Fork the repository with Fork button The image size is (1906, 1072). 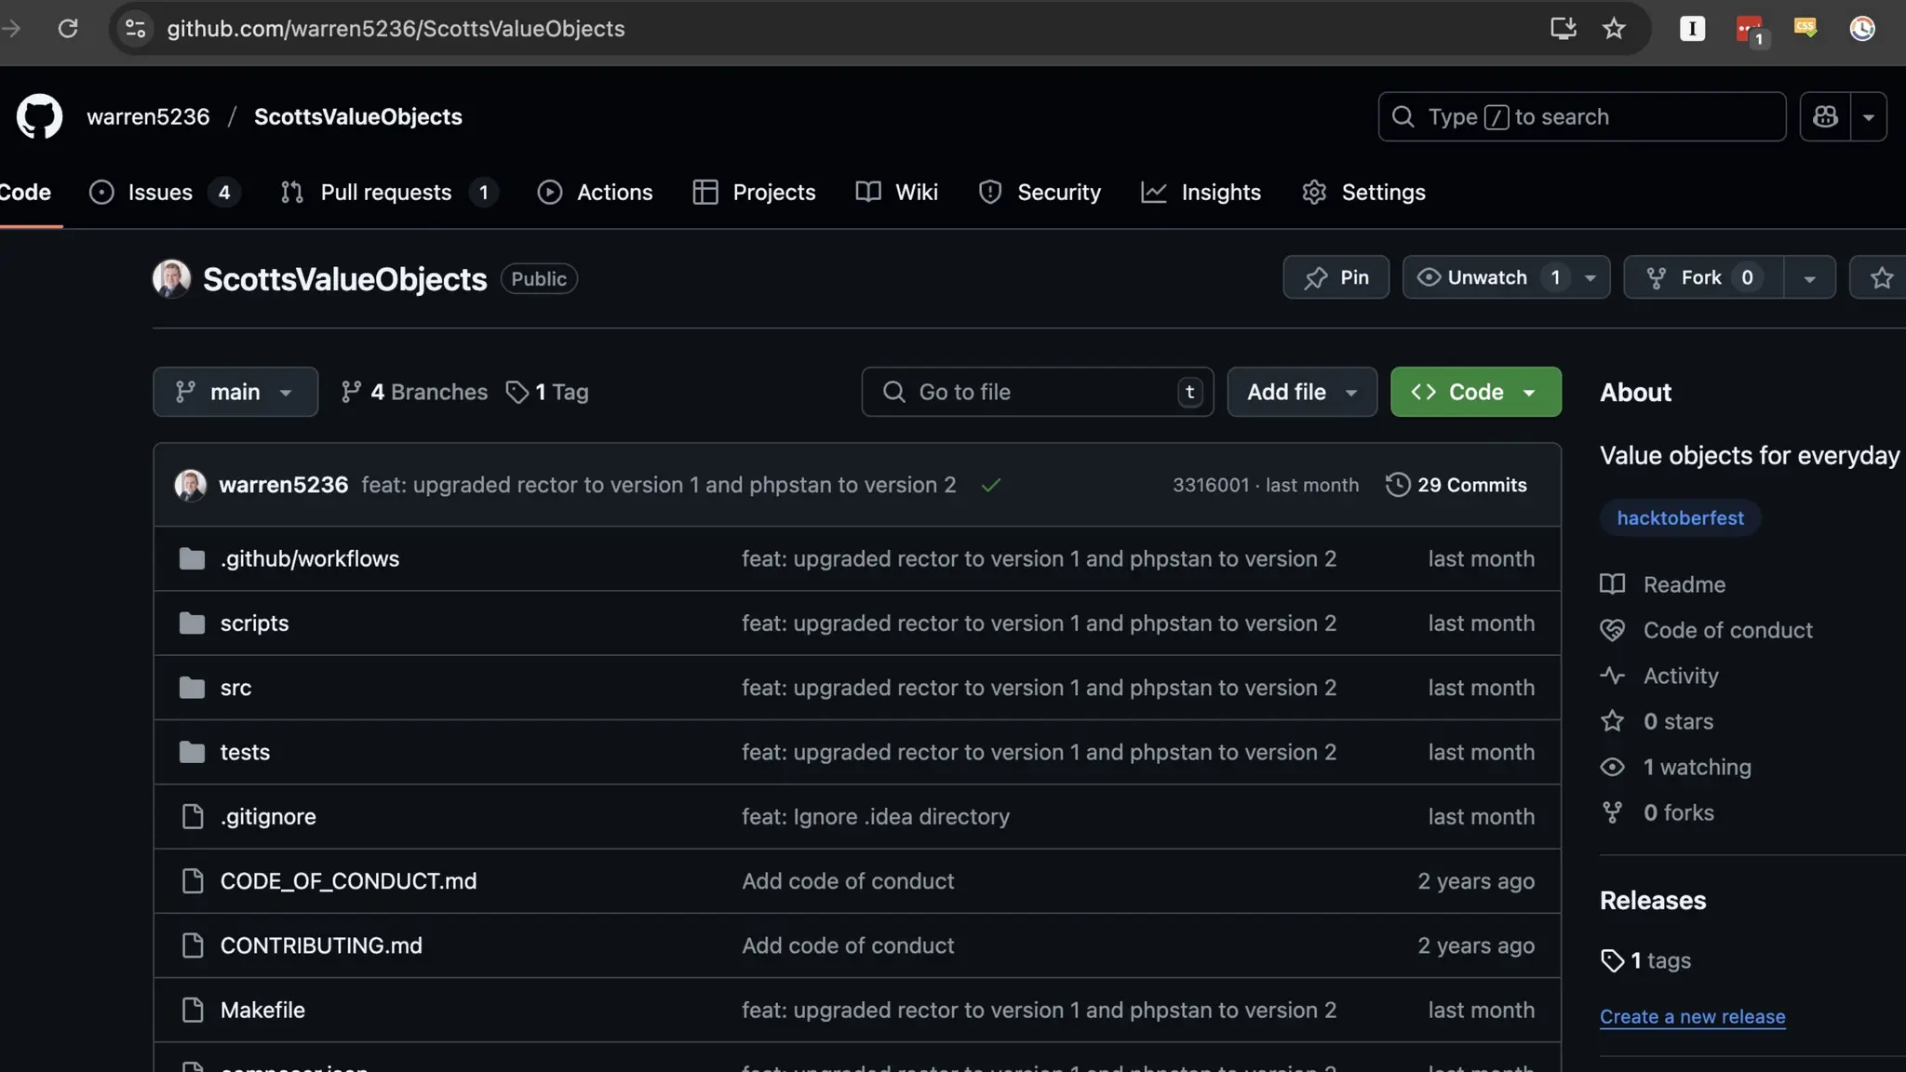[1703, 277]
